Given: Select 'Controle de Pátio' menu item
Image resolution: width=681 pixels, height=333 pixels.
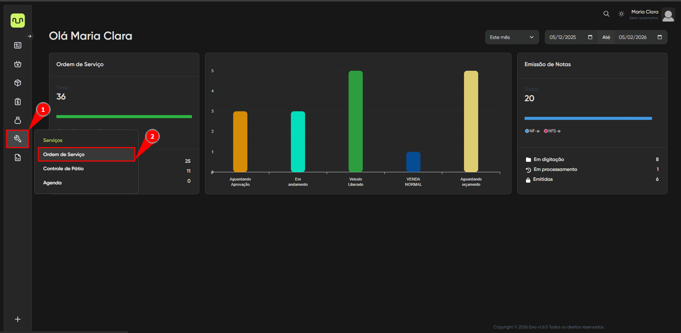Looking at the screenshot, I should tap(63, 168).
